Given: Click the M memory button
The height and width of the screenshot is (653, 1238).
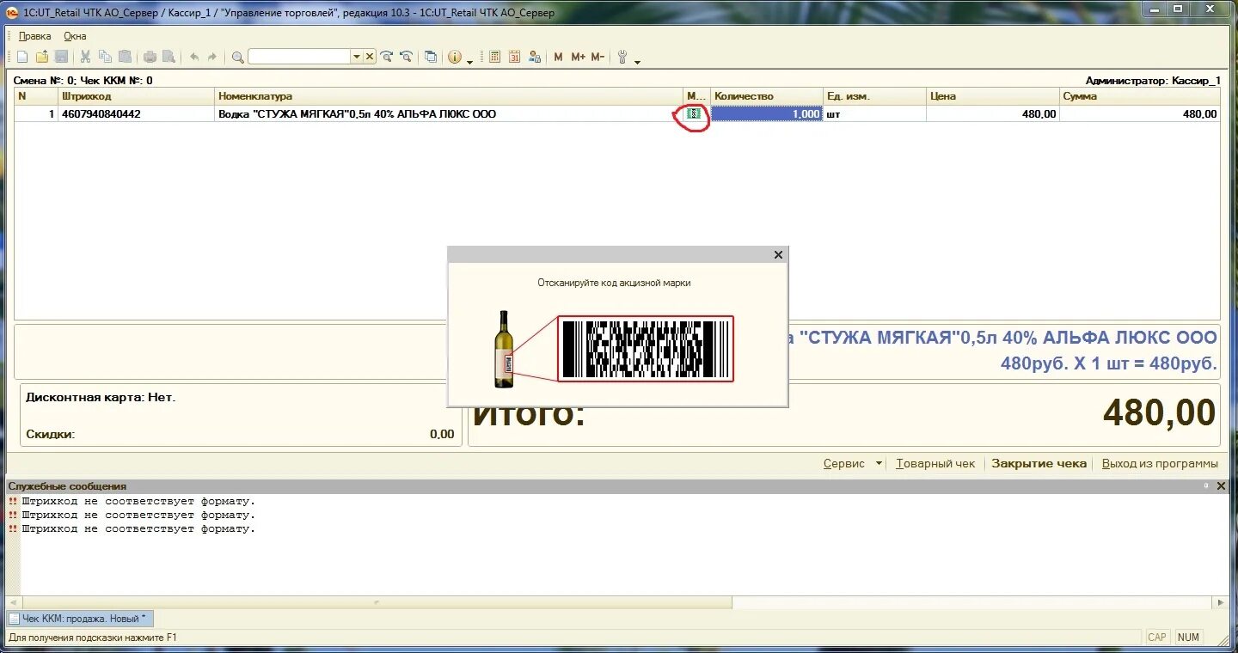Looking at the screenshot, I should (558, 57).
